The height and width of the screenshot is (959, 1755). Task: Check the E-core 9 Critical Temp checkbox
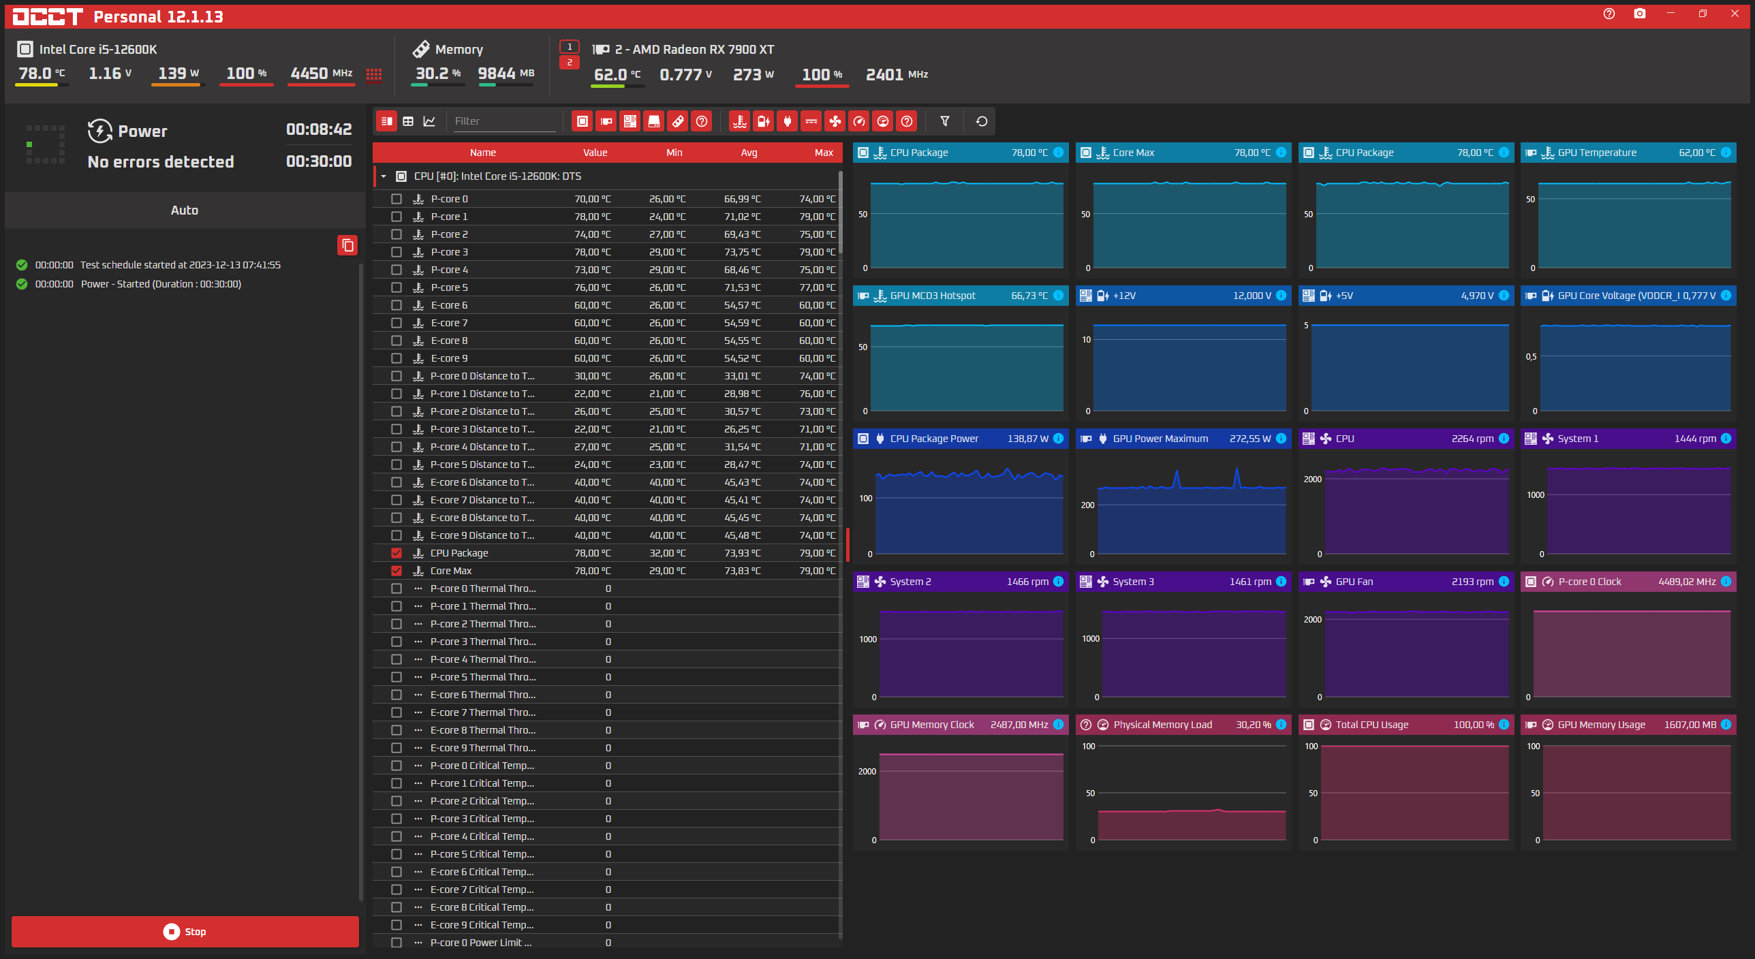pos(397,925)
